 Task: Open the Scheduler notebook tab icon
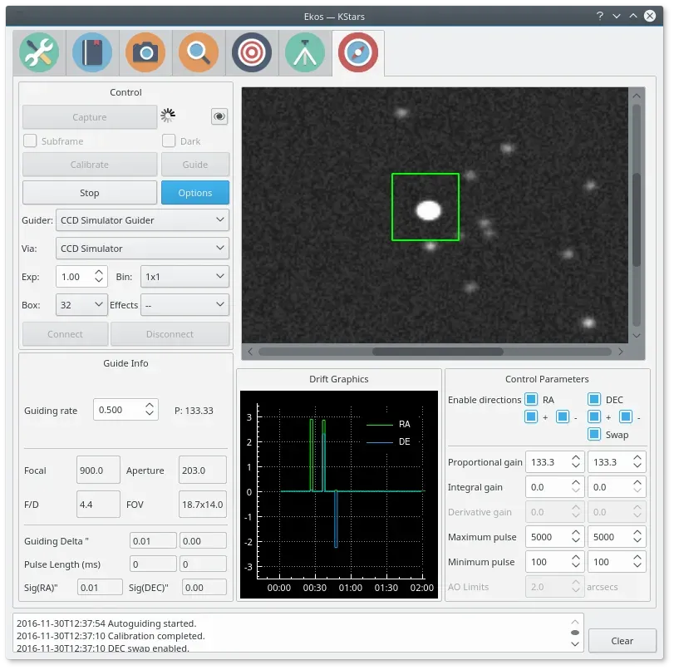click(92, 52)
